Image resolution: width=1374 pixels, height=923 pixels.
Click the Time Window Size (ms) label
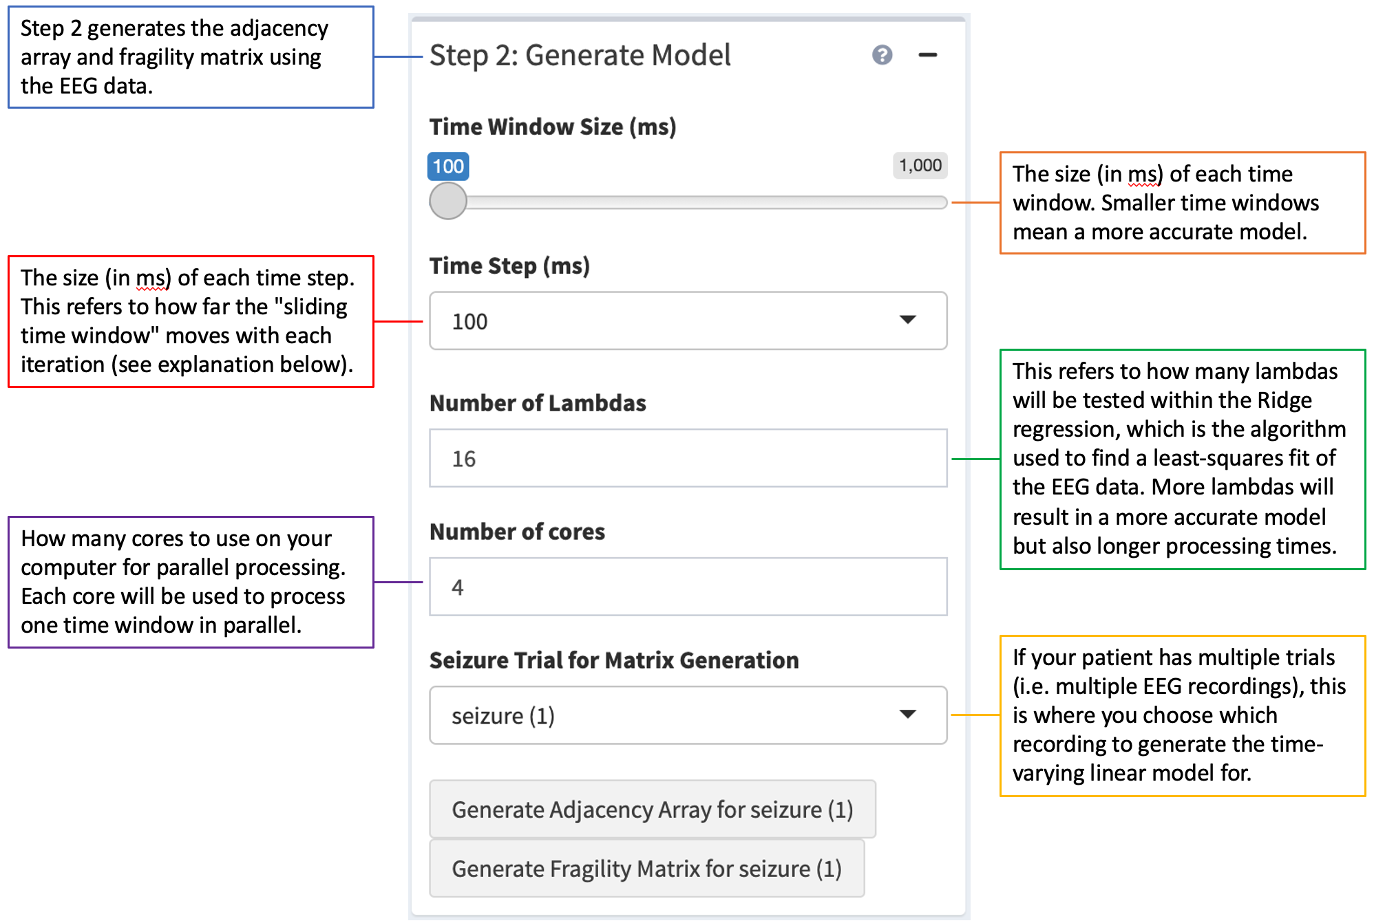pos(553,127)
